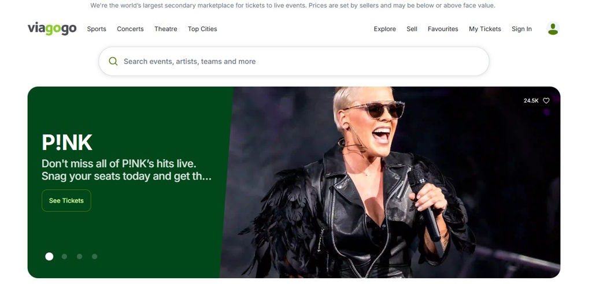Click the search magnifier icon
This screenshot has width=592, height=284.
pos(113,61)
